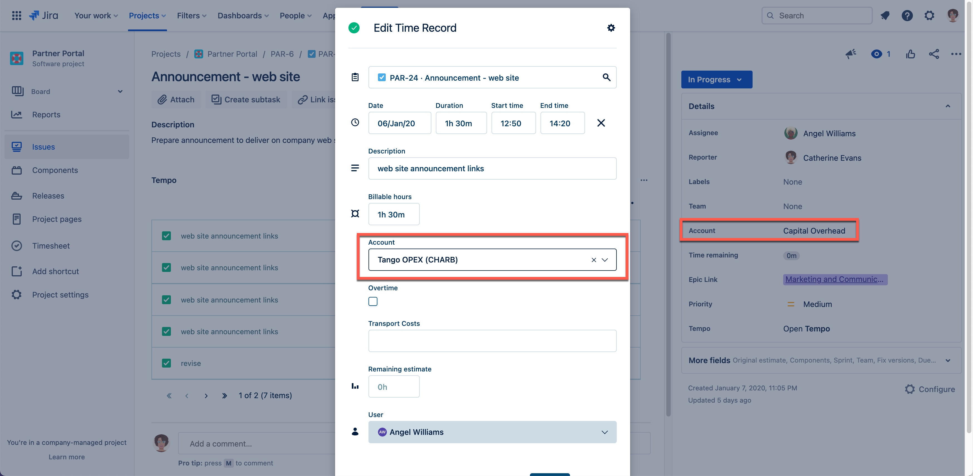
Task: Go to previous page of worklogs
Action: (186, 396)
